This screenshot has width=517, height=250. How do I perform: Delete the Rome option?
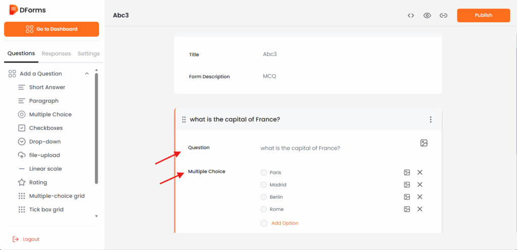420,209
